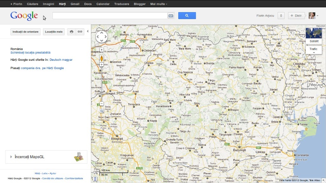Open Blogger from the top bar

tap(139, 4)
